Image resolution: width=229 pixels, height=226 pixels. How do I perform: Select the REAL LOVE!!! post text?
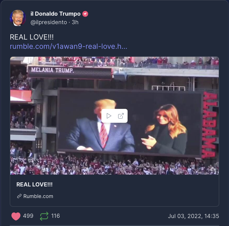[32, 37]
